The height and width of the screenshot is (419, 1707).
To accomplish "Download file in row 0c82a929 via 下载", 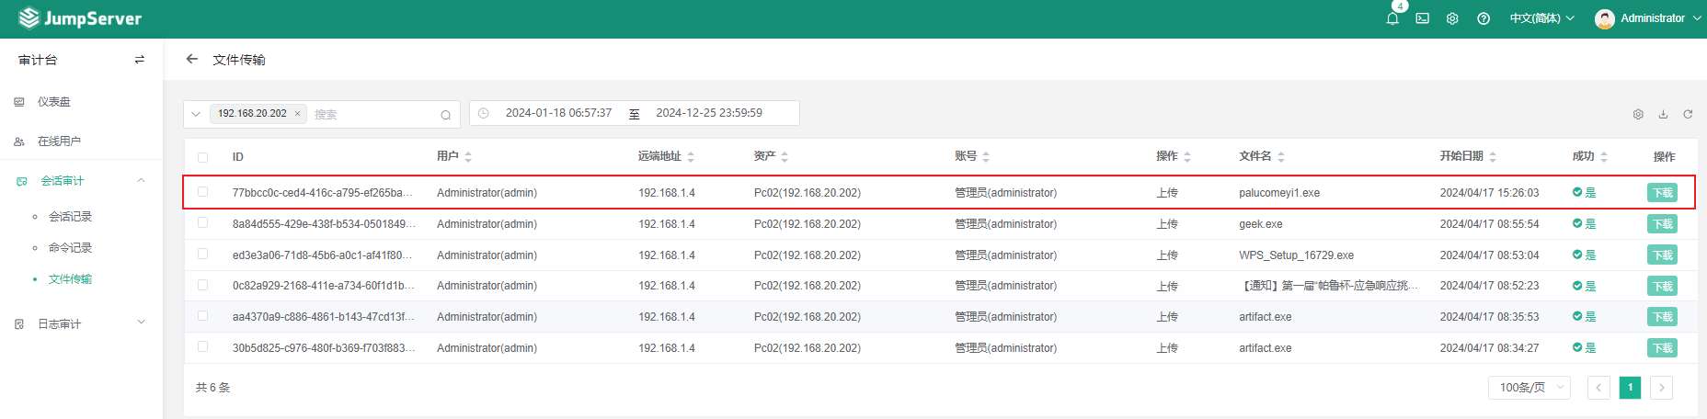I will coord(1662,287).
